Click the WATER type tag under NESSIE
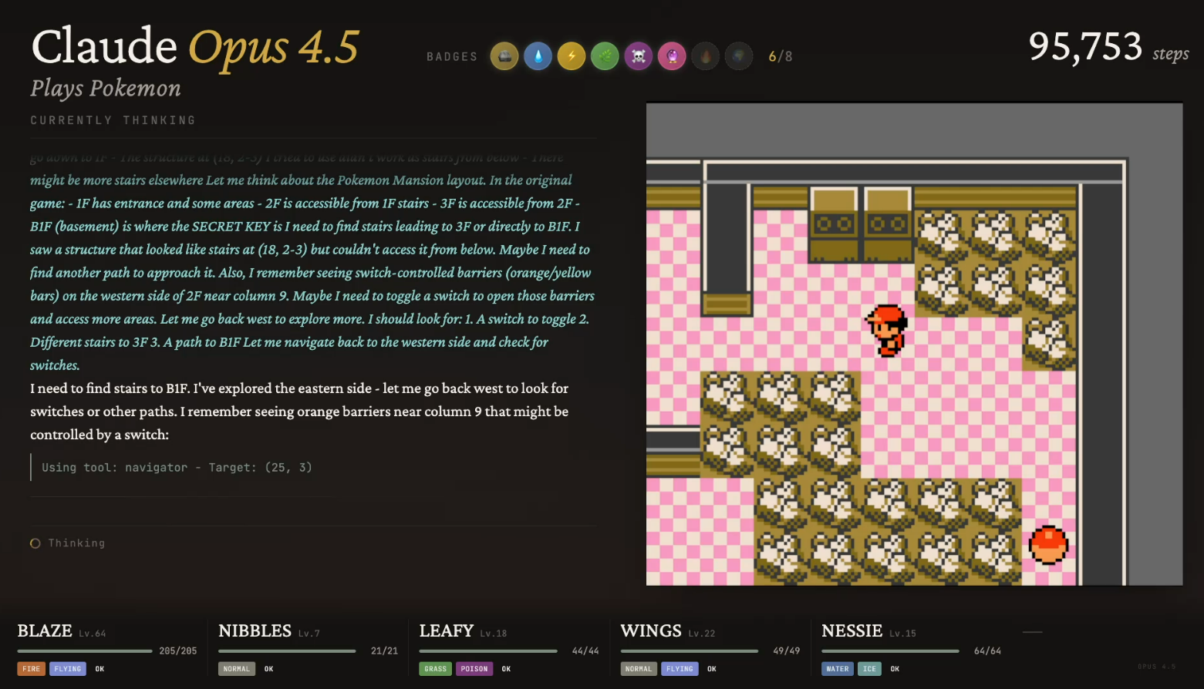 838,669
